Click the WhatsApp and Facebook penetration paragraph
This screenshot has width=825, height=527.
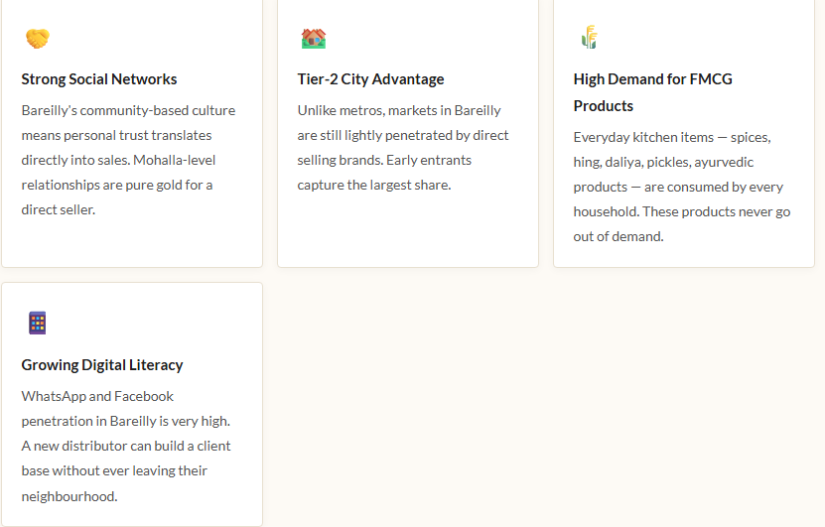pos(127,446)
